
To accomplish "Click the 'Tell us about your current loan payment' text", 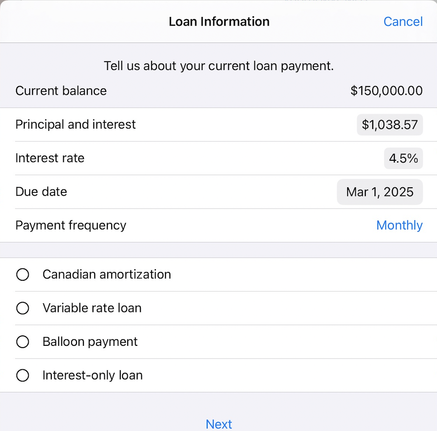I will [218, 66].
